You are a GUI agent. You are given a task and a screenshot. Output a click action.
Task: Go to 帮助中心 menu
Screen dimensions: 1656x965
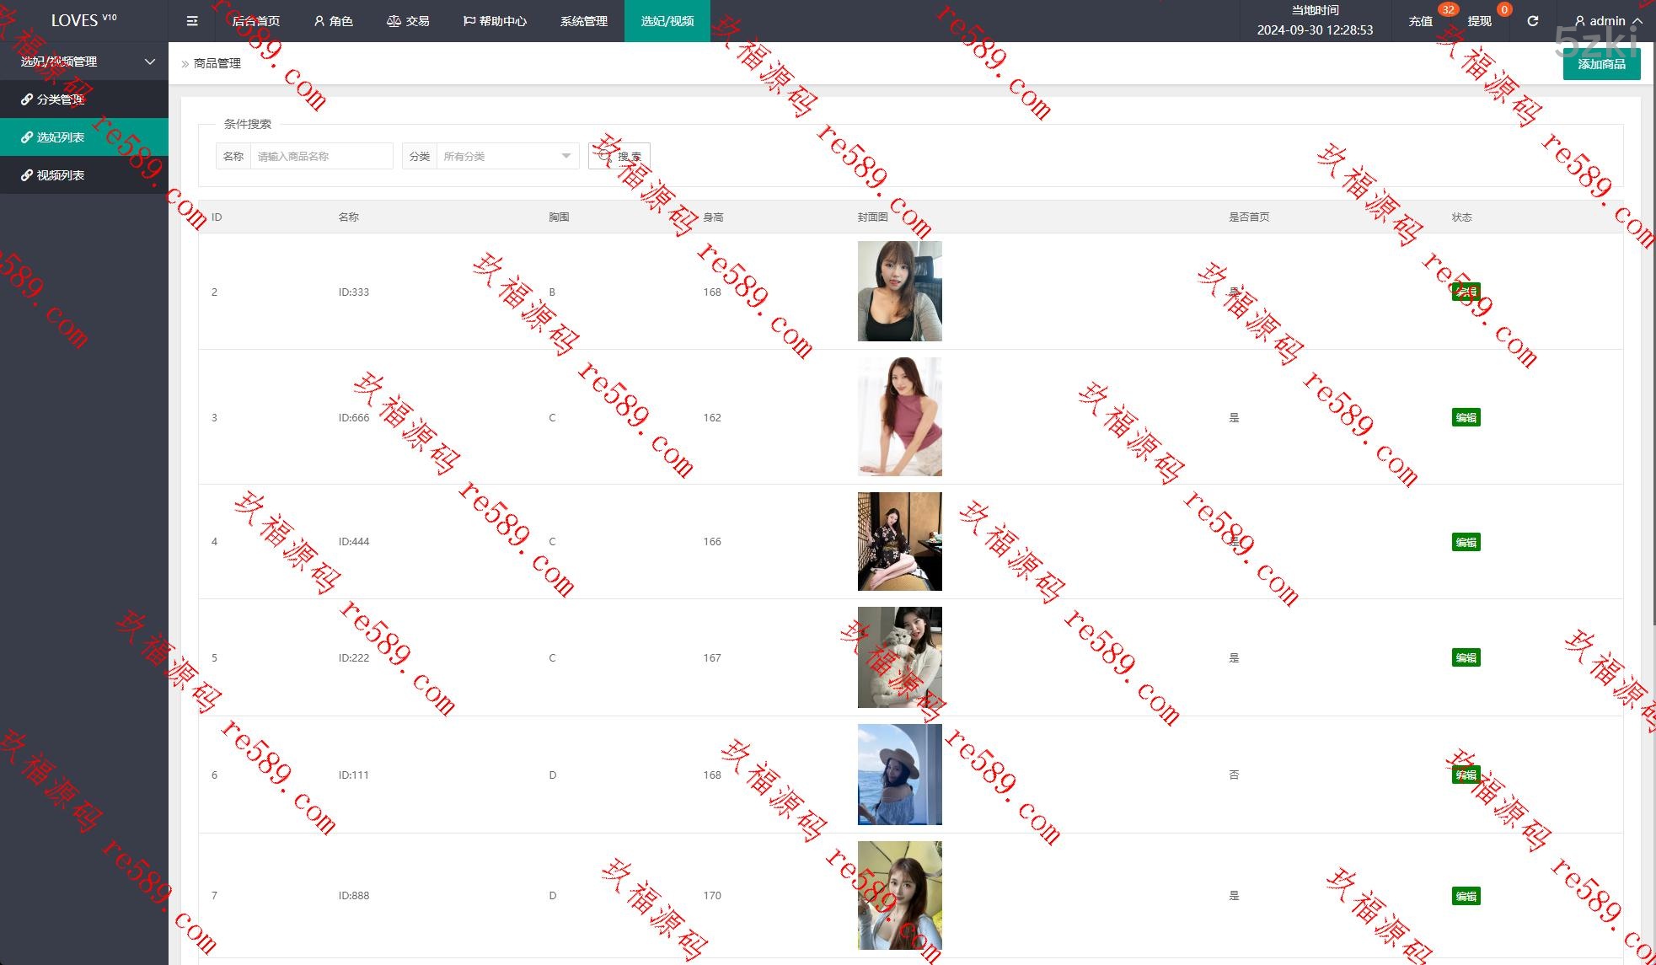point(495,21)
